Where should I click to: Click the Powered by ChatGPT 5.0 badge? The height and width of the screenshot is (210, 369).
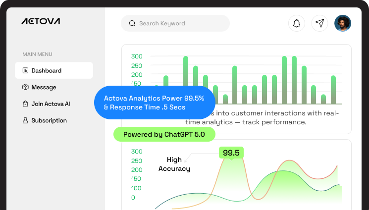coord(164,134)
